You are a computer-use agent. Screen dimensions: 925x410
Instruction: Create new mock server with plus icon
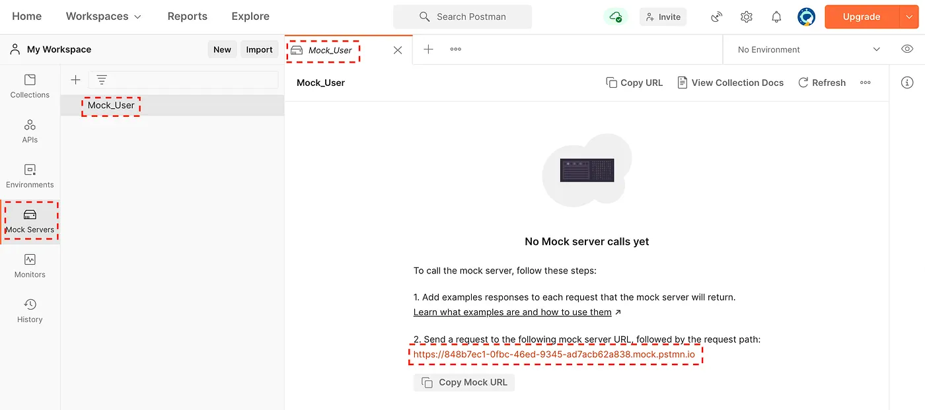pos(75,80)
